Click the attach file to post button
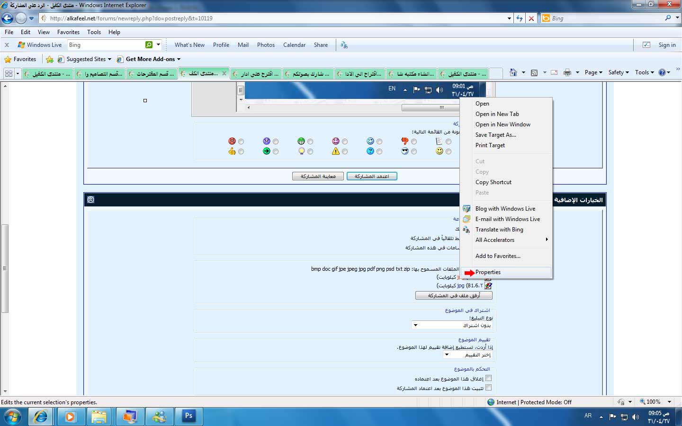Viewport: 682px width, 426px height. [454, 295]
